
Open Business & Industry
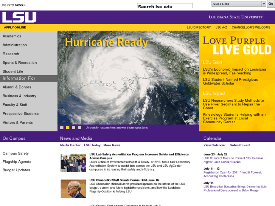click(19, 96)
